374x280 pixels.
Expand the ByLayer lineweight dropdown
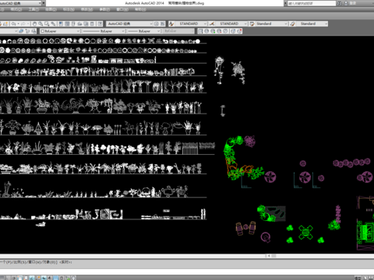pyautogui.click(x=144, y=31)
